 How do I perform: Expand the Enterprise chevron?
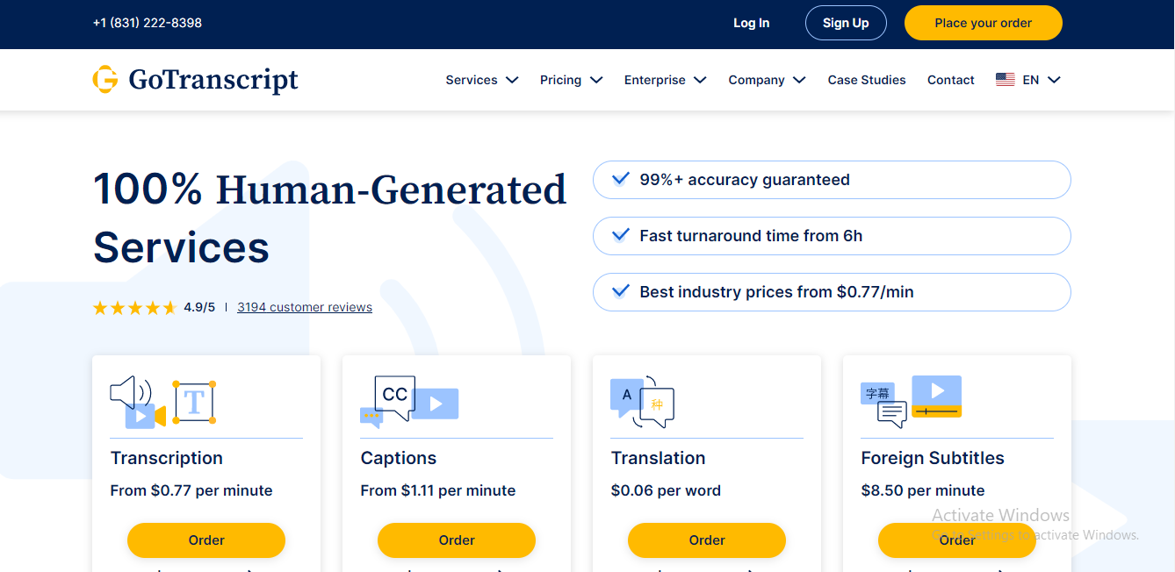700,80
